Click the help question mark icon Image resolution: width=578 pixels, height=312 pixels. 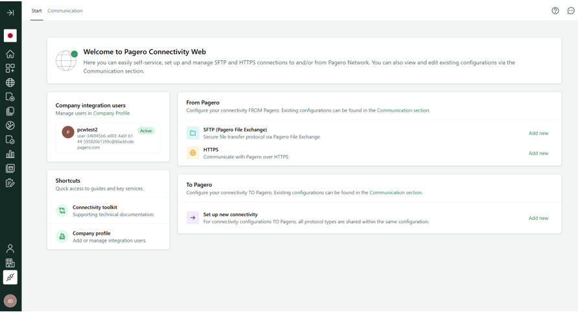coord(555,10)
